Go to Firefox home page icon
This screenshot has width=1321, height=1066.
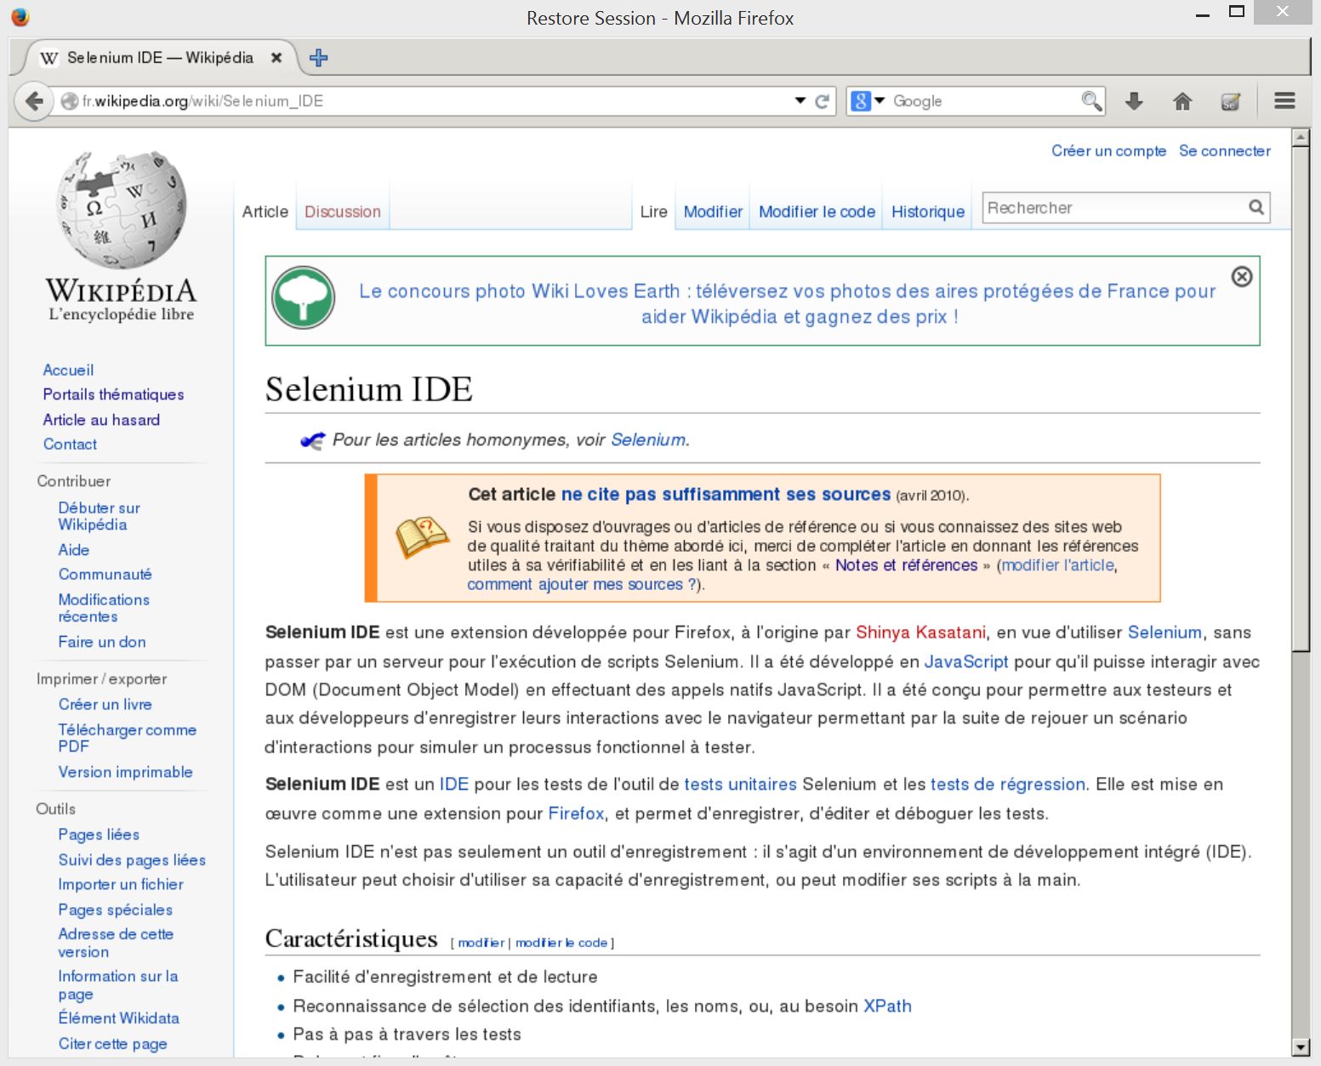pyautogui.click(x=1182, y=101)
